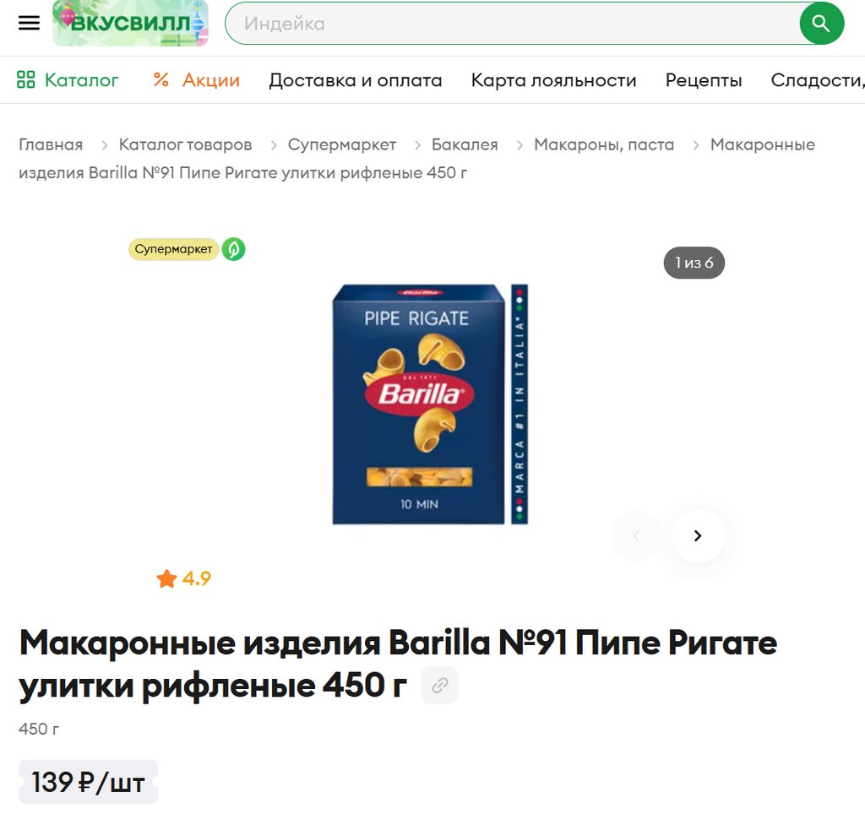
Task: Show next product photo with right arrow
Action: (x=698, y=535)
